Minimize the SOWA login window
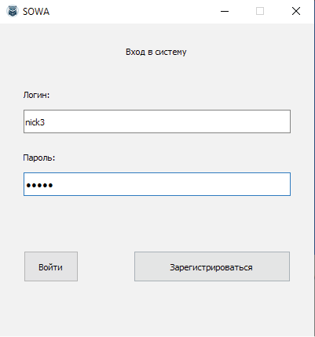 click(x=225, y=11)
